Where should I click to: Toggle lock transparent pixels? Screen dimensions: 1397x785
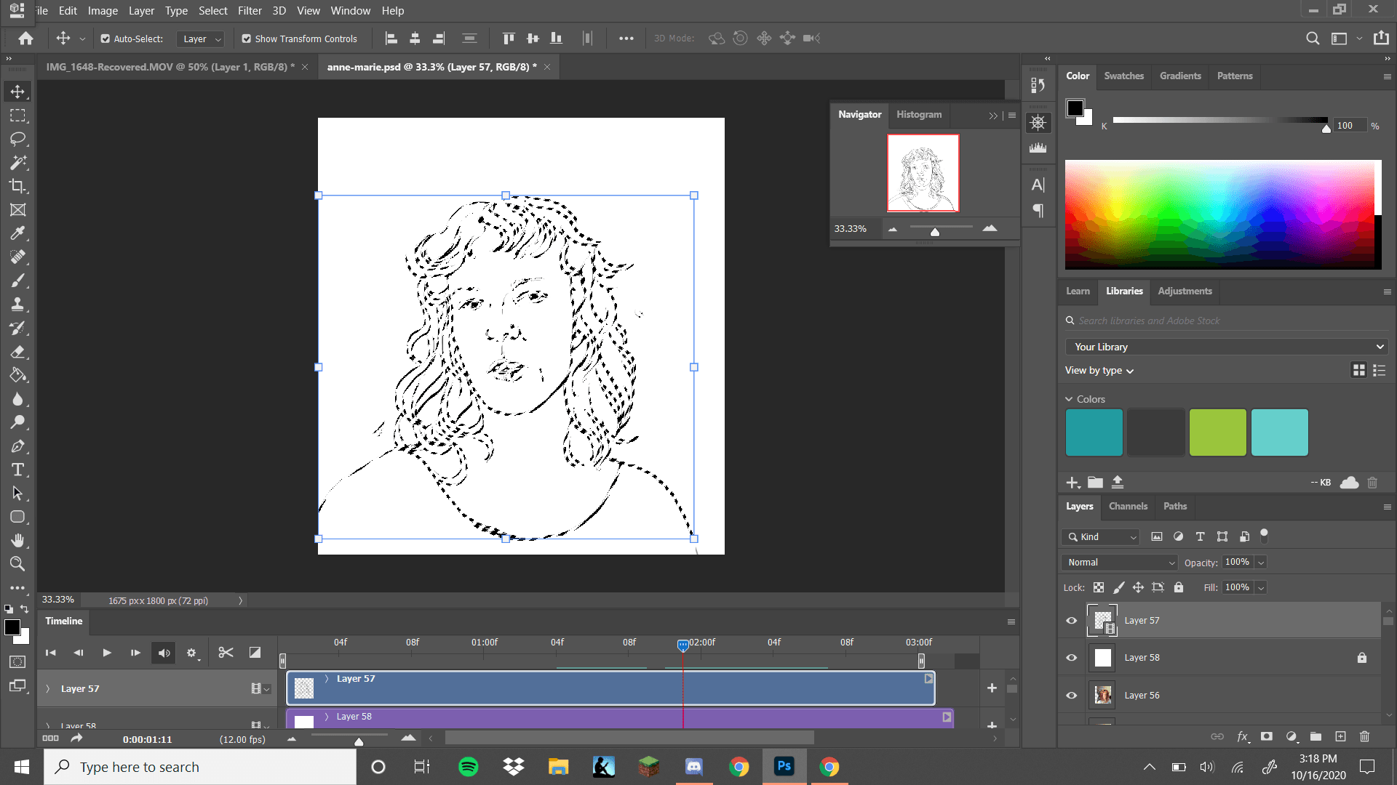click(x=1099, y=587)
